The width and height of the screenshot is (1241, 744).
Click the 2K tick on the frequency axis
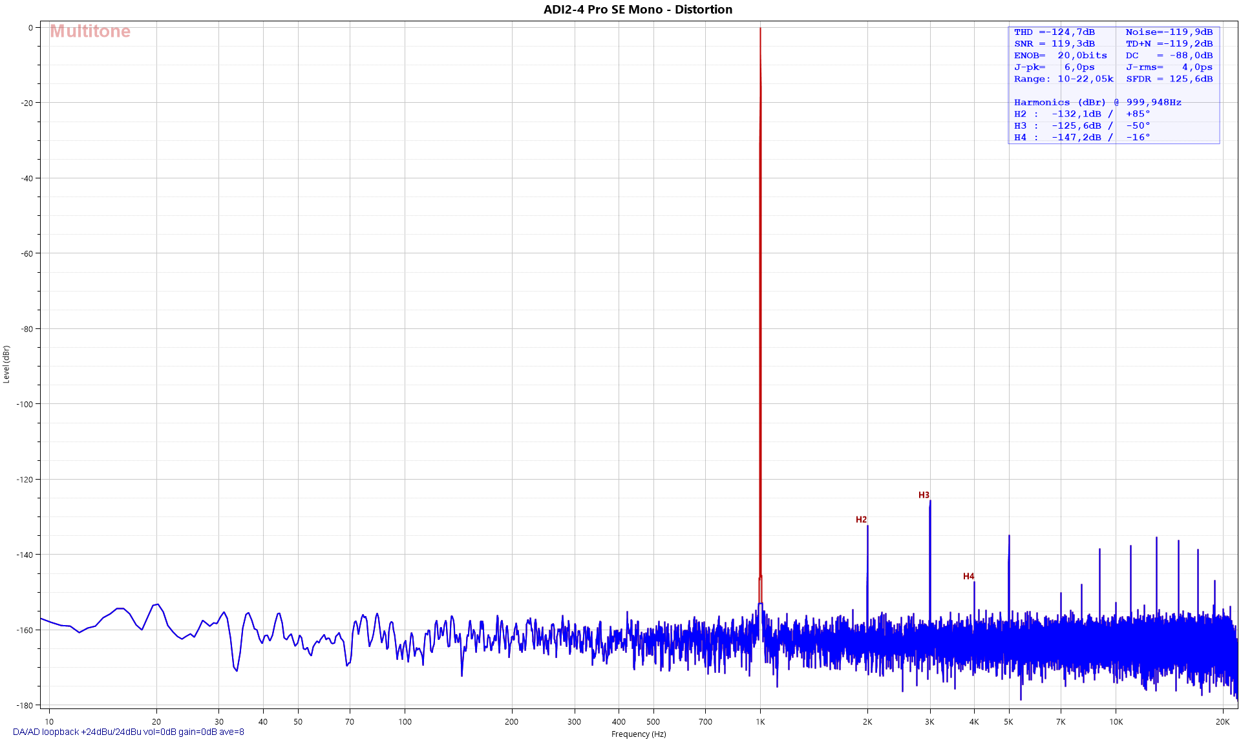[867, 722]
